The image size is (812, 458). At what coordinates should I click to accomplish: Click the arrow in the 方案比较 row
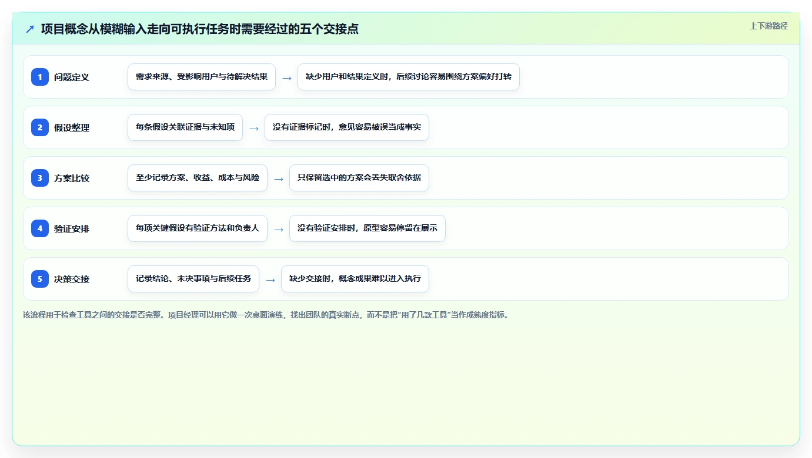[x=279, y=179]
